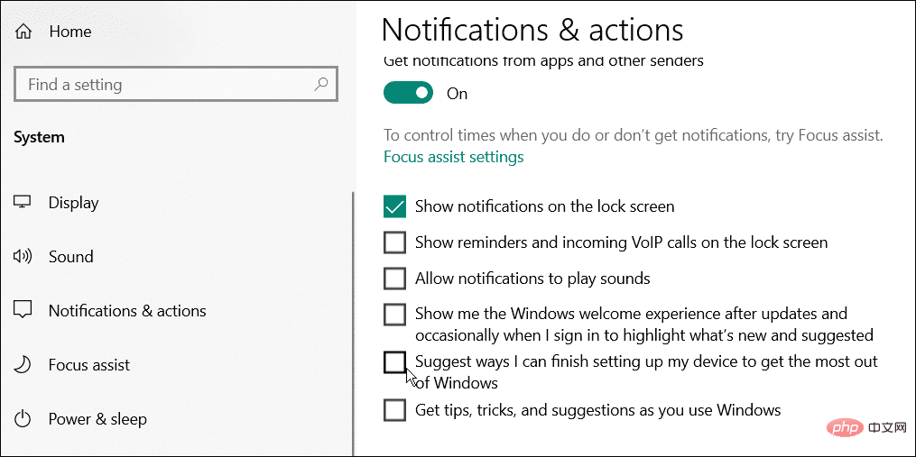Type in the Find a setting field
This screenshot has height=457, width=916.
162,85
